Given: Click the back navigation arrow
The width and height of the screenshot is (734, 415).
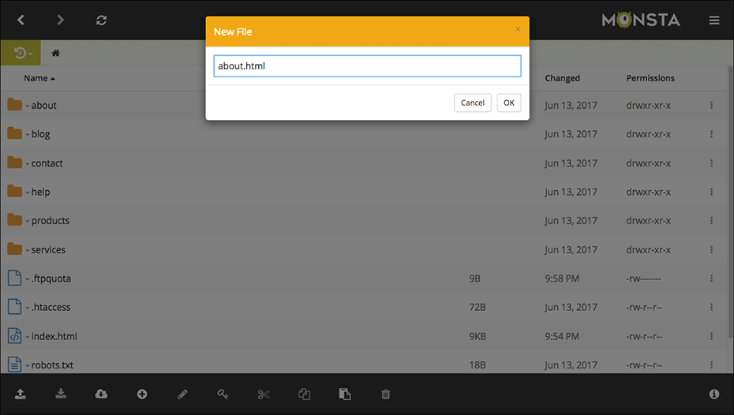Looking at the screenshot, I should pyautogui.click(x=21, y=20).
